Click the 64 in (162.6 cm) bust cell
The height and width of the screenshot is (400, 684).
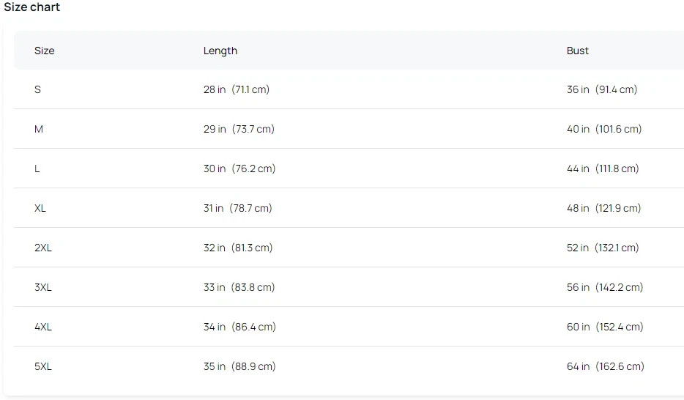click(606, 366)
